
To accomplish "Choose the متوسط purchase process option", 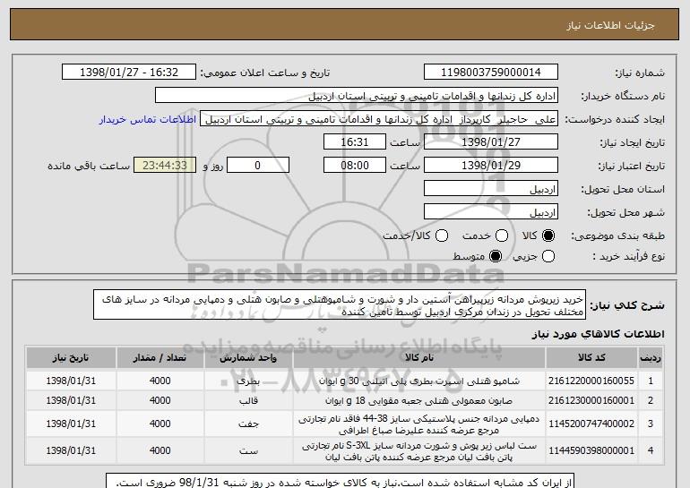I will (496, 256).
